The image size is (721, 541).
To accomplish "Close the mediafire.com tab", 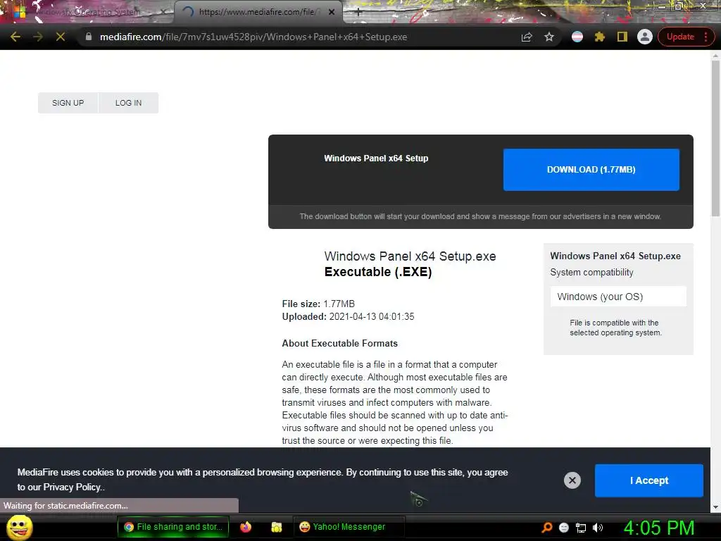I will (x=332, y=12).
